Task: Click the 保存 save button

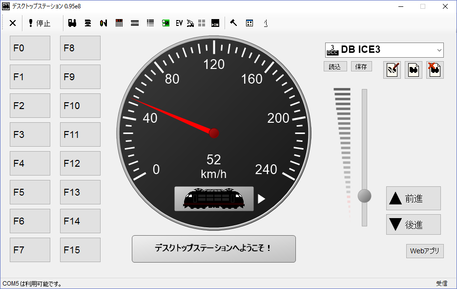Action: coord(361,67)
